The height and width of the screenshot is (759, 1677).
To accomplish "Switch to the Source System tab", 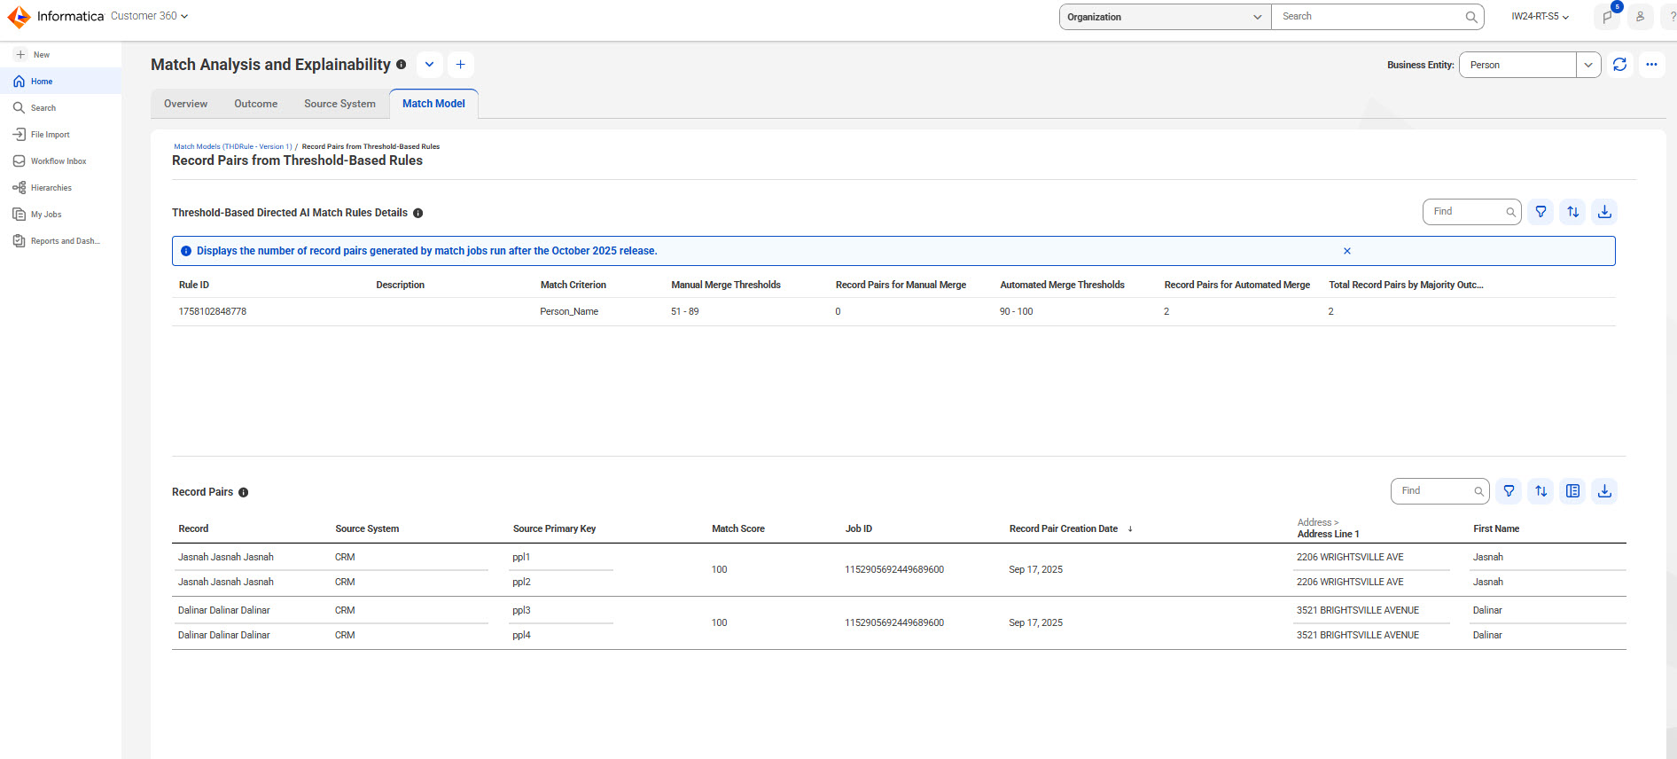I will click(339, 104).
